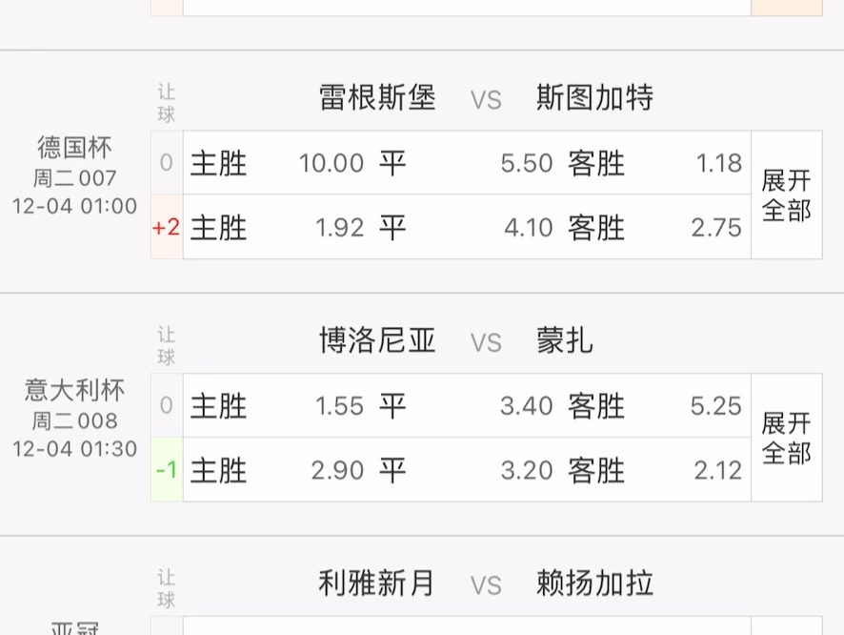This screenshot has height=635, width=844.
Task: Select 平 at 3.40 odds
Action: click(x=467, y=406)
